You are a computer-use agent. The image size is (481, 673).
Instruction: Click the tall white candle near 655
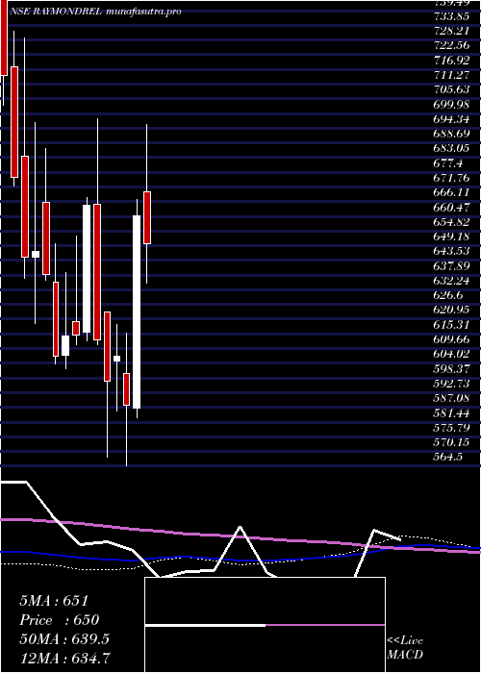pyautogui.click(x=137, y=312)
